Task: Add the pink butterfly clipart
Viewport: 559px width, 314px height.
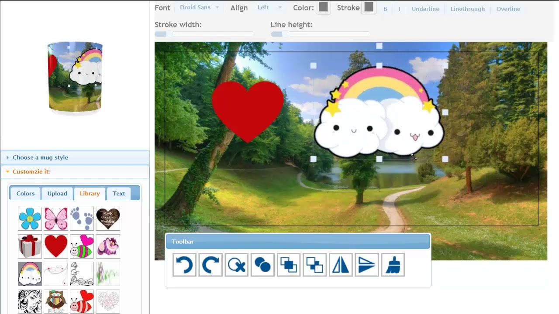Action: [56, 218]
